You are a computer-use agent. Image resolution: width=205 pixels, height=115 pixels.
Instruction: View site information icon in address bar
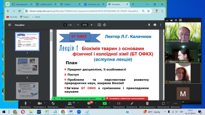click(x=26, y=11)
